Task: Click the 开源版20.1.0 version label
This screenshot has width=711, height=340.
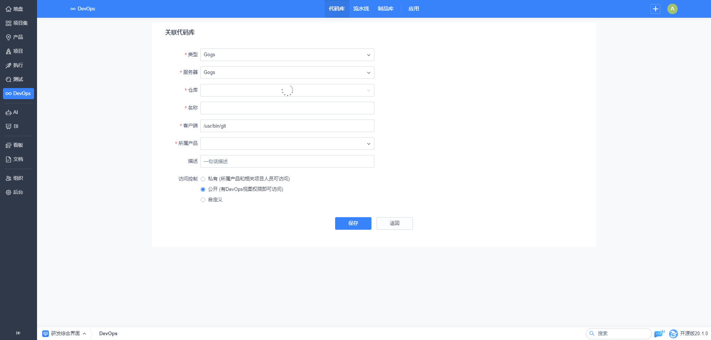Action: click(694, 333)
